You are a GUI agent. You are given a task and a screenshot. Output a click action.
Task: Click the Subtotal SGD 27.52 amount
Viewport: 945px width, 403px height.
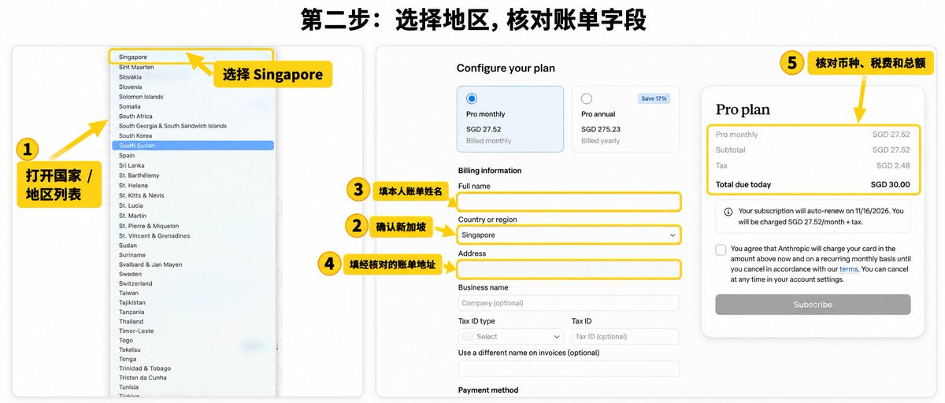[891, 150]
